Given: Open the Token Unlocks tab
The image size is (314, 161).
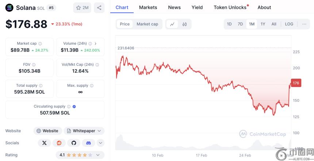Looking at the screenshot, I should [230, 7].
